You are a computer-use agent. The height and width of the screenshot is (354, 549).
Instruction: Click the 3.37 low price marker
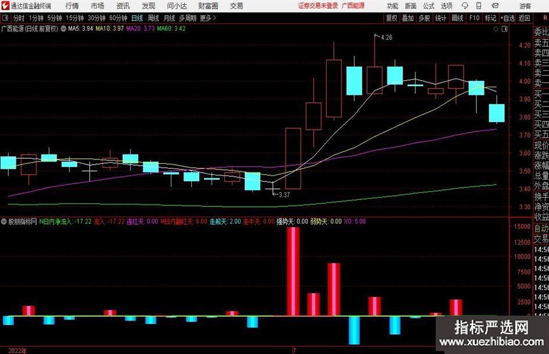[284, 195]
